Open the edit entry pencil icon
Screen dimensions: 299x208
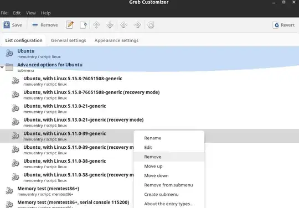coord(70,25)
